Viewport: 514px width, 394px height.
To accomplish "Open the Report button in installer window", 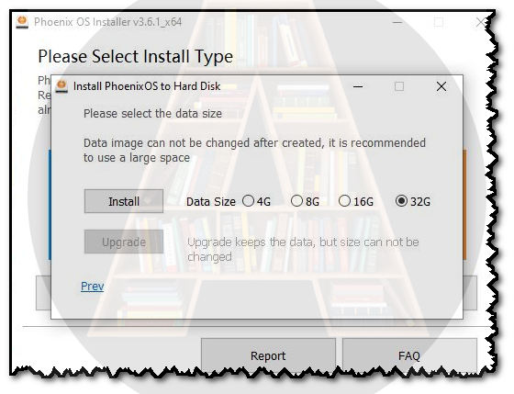I will pyautogui.click(x=268, y=355).
